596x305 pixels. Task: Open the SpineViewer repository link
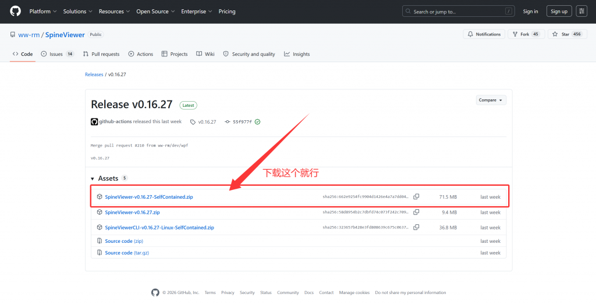pyautogui.click(x=65, y=34)
